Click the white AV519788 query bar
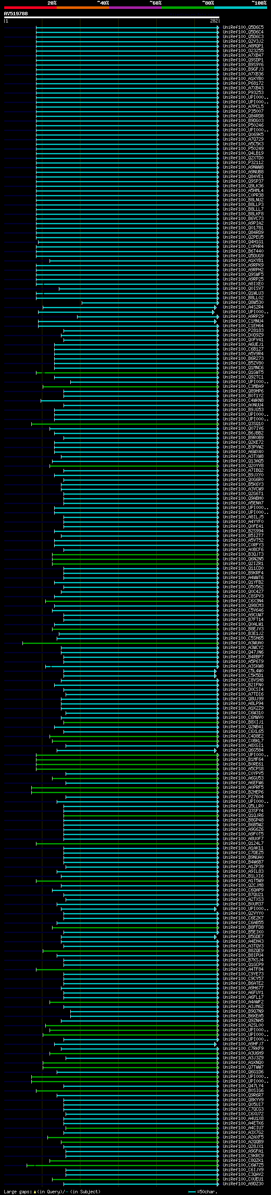Viewport: 271px width, 1195px height. pos(112,17)
